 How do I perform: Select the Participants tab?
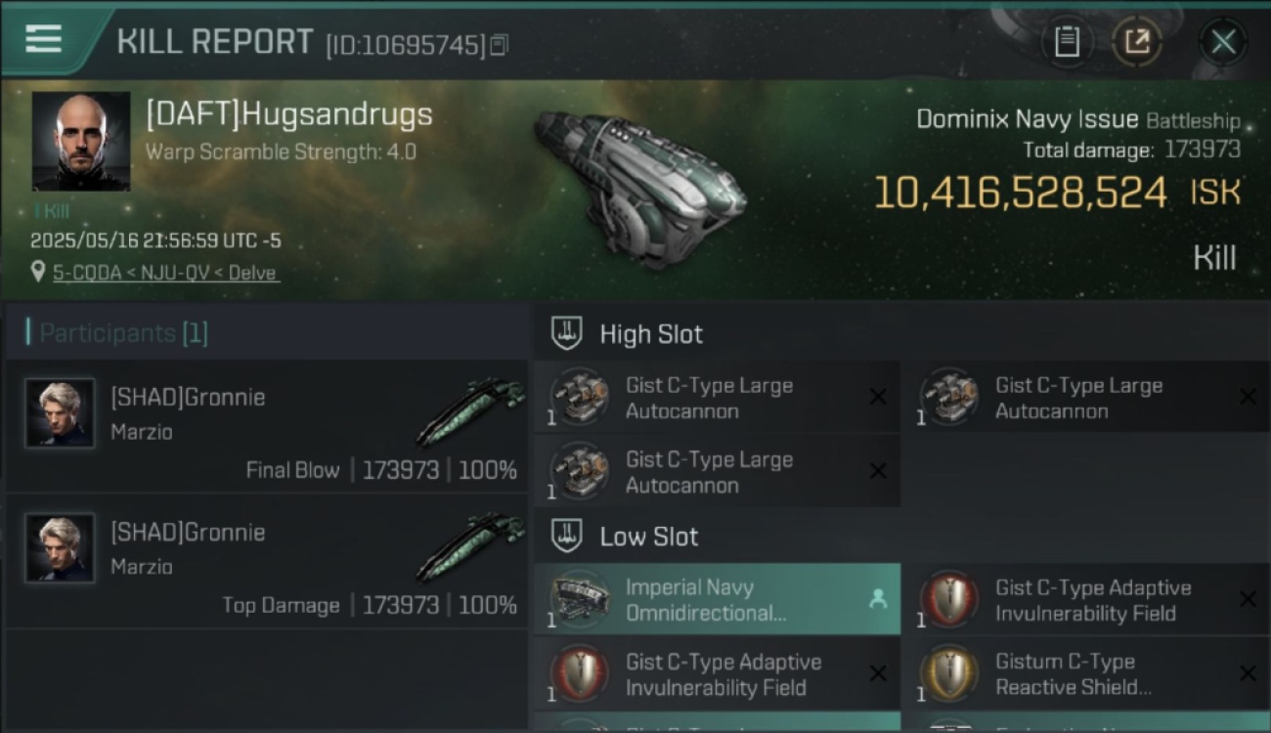point(117,333)
